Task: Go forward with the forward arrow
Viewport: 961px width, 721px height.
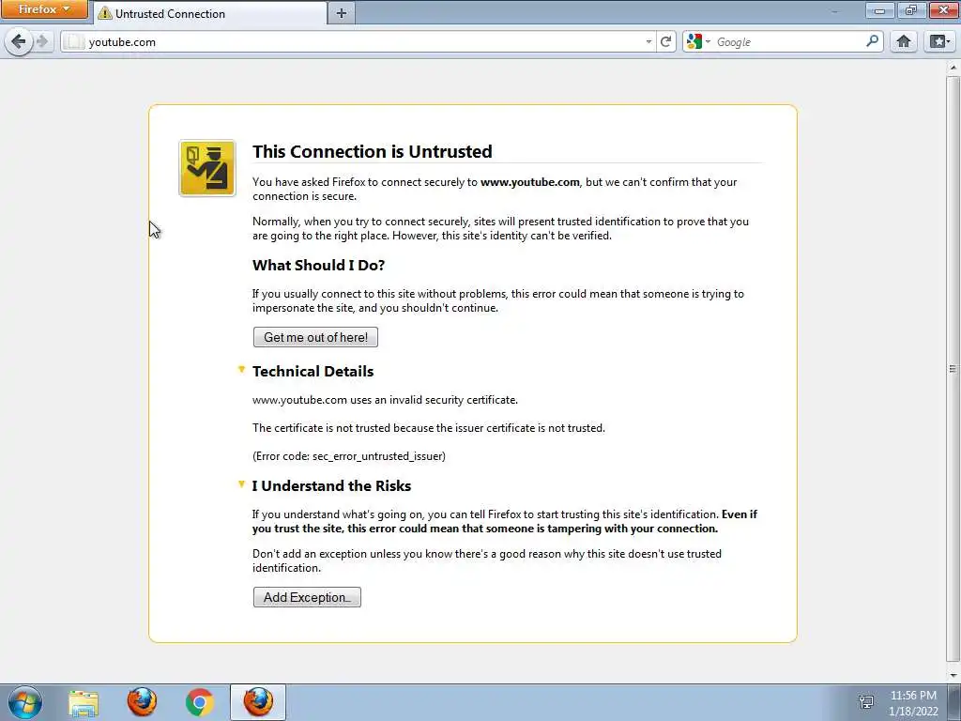Action: [x=41, y=41]
